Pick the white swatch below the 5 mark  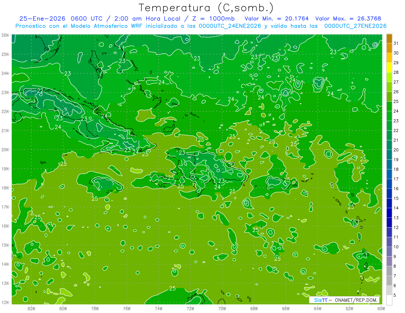point(389,300)
